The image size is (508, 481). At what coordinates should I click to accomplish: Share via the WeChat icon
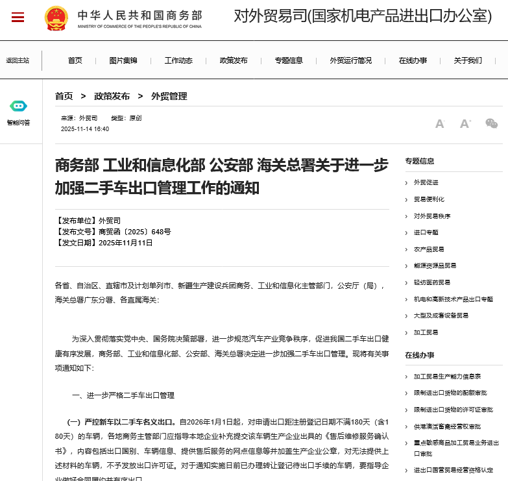(x=492, y=123)
